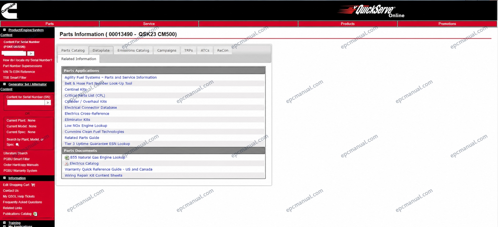Open Electrics Cross-Reference link
Image resolution: width=498 pixels, height=227 pixels.
click(87, 113)
